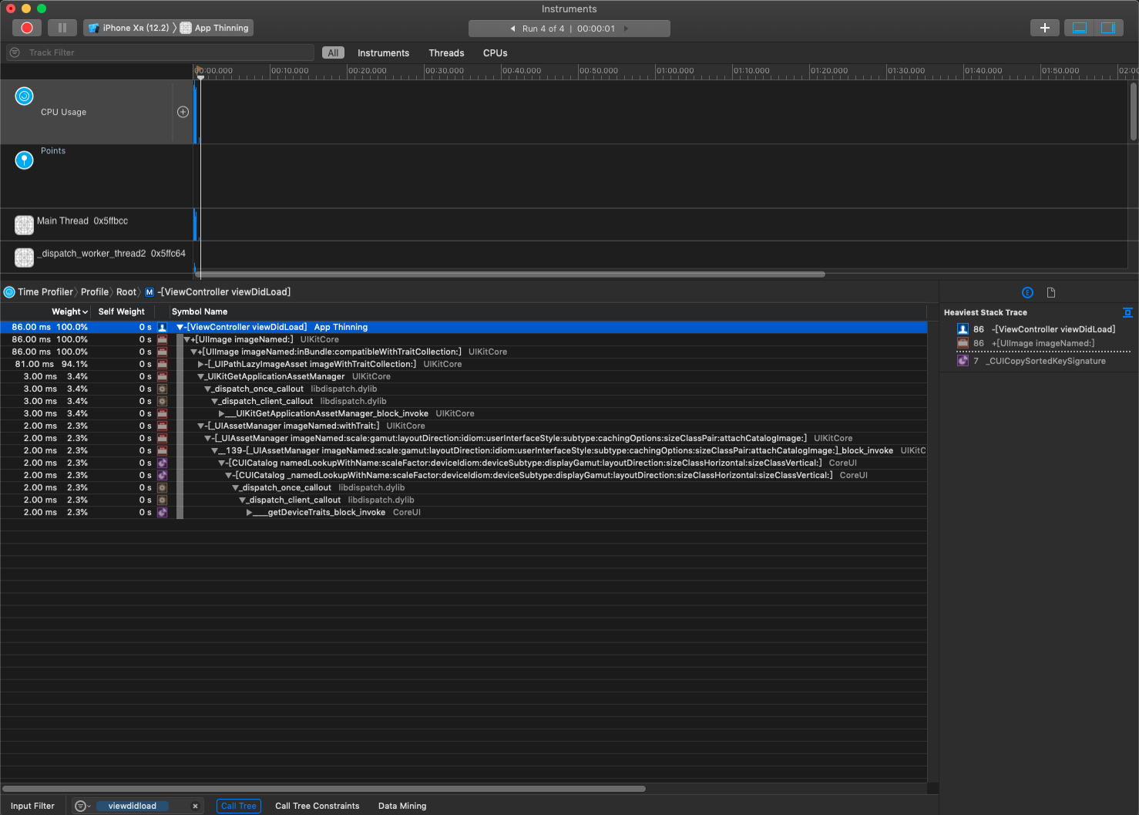The image size is (1139, 815).
Task: Click the timeline horizontal scrollbar
Action: [x=510, y=274]
